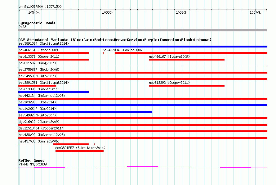Viewport: 276px width, 185px height.
Task: Click the 10540k ruler tick label
Action: 34,12
